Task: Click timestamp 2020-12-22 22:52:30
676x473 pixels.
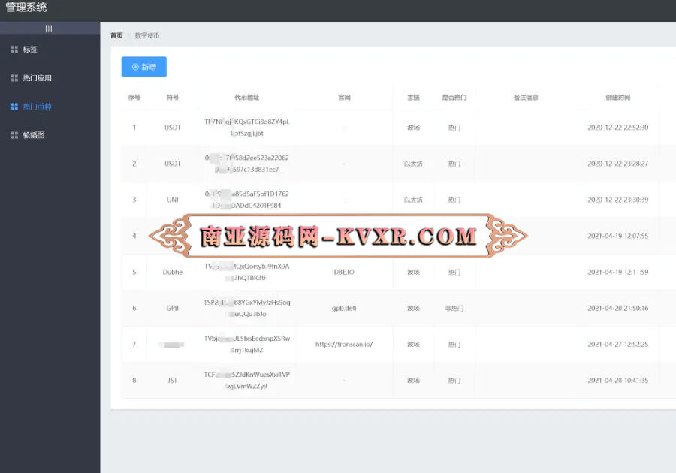Action: [x=618, y=128]
